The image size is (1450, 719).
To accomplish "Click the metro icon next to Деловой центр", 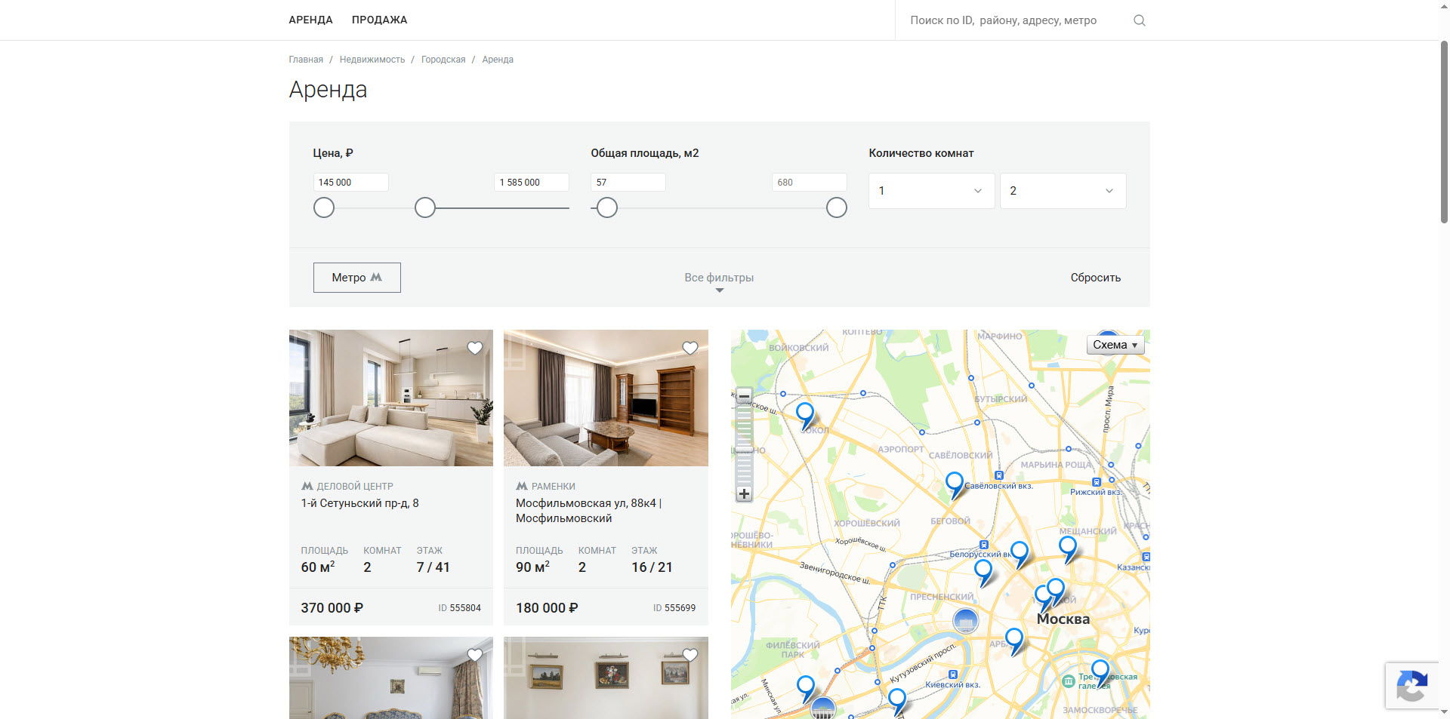I will 307,487.
